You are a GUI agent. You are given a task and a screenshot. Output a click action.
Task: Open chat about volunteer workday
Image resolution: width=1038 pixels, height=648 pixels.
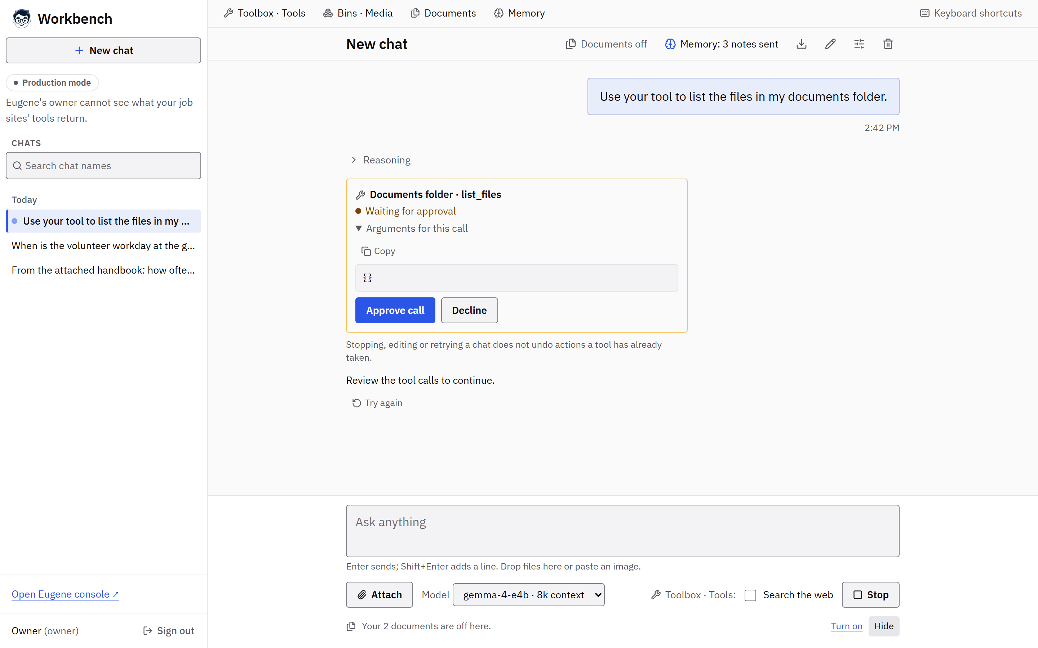(103, 246)
